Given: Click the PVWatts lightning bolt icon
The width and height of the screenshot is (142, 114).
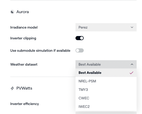Looking at the screenshot, I should pyautogui.click(x=12, y=88).
